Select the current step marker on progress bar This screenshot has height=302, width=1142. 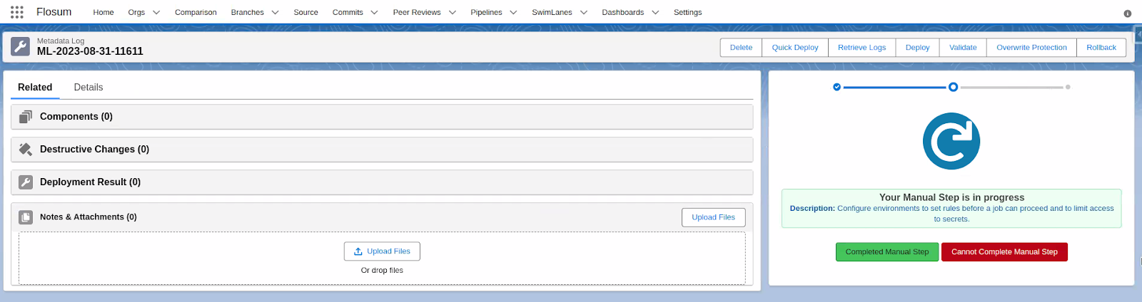pyautogui.click(x=953, y=87)
